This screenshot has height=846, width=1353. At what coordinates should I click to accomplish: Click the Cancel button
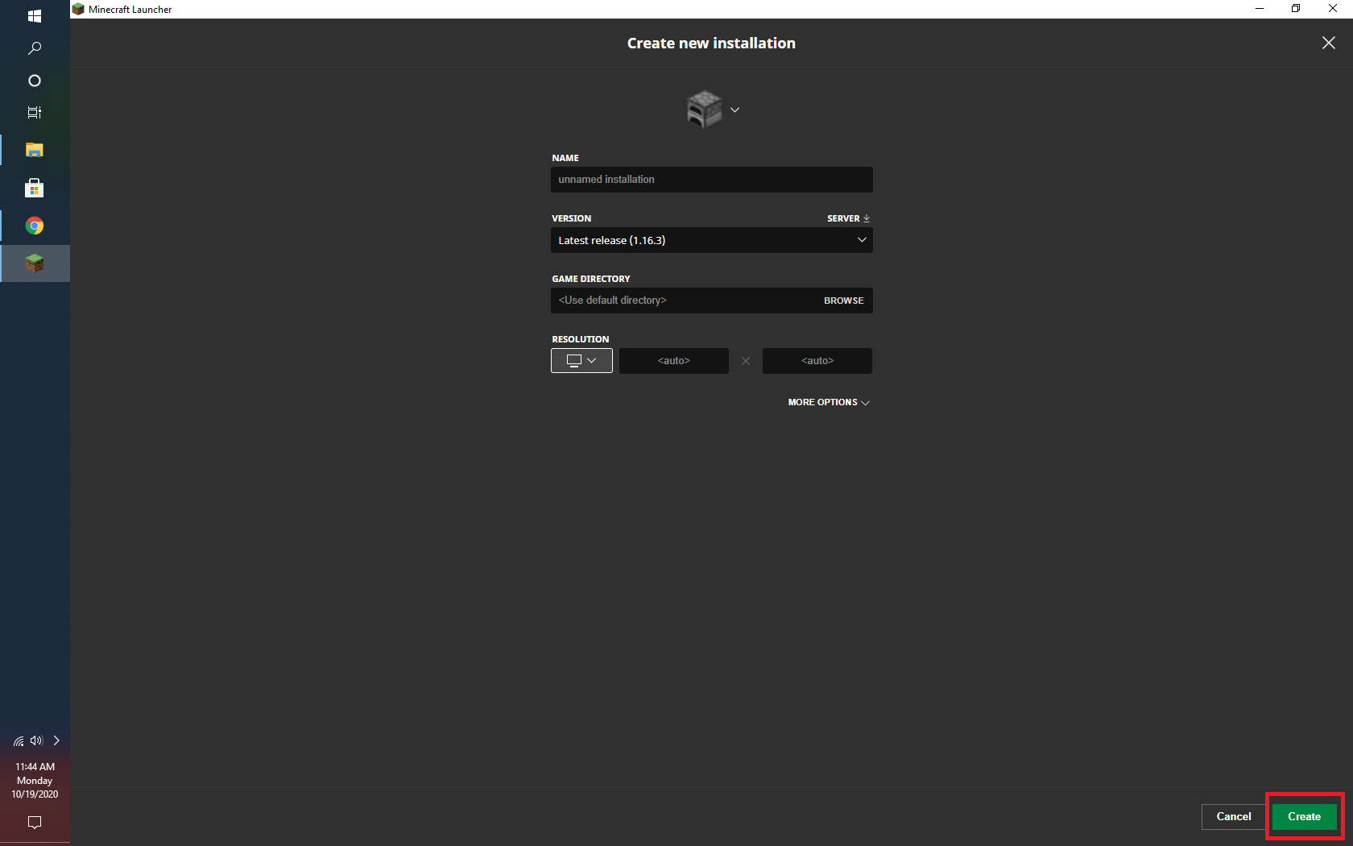pos(1233,816)
